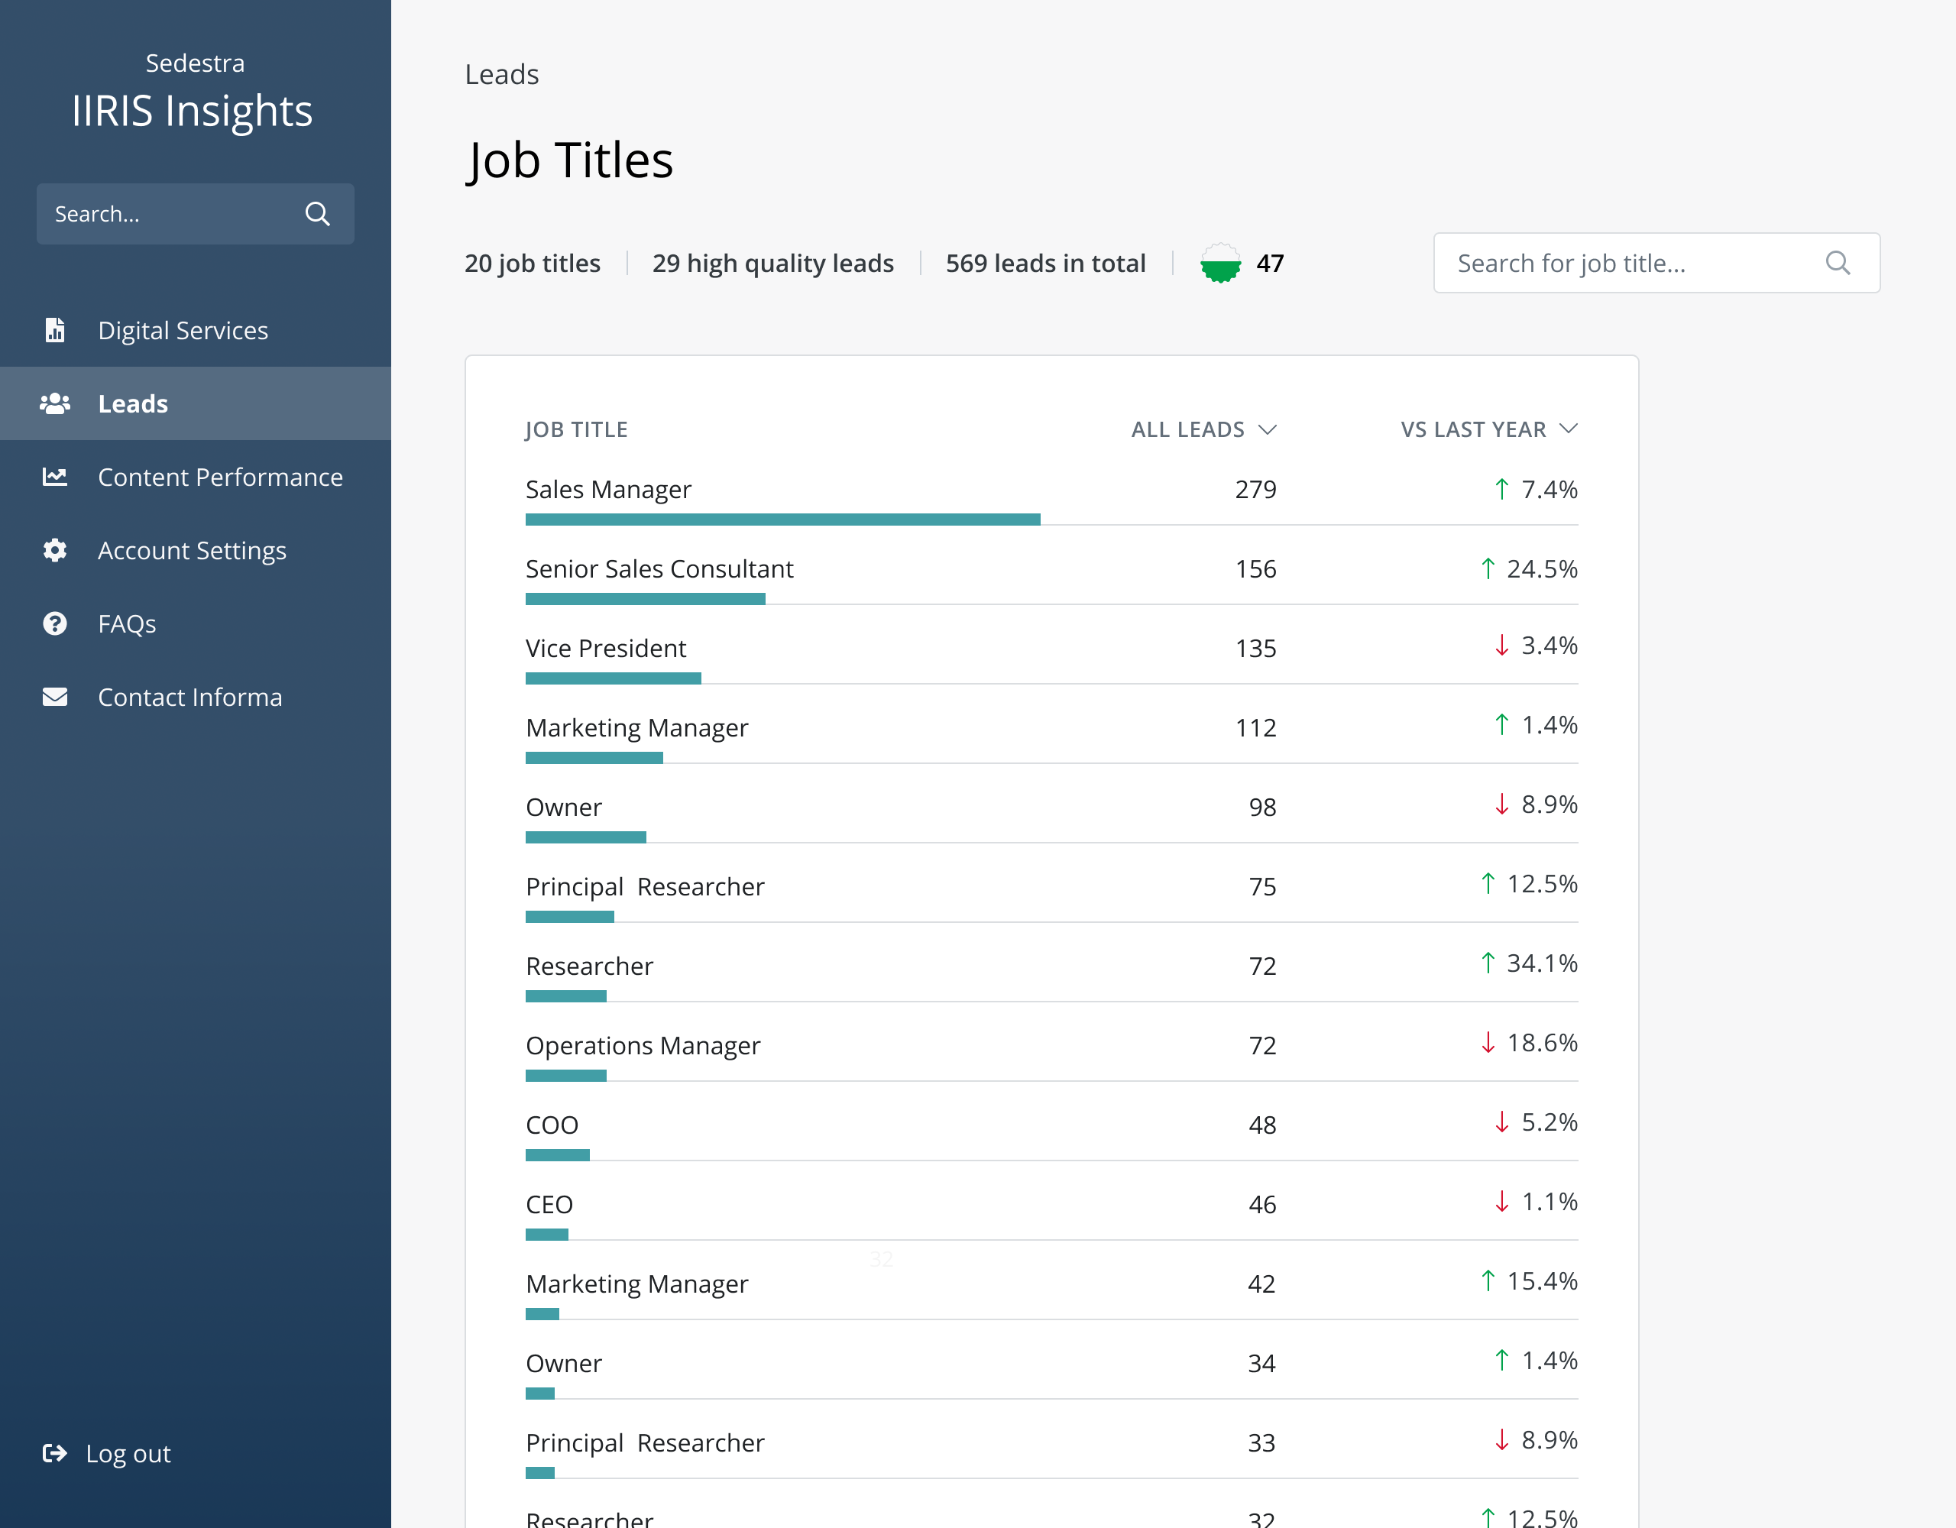This screenshot has height=1528, width=1956.
Task: Click the CEO 1.1% down arrow
Action: click(x=1502, y=1201)
